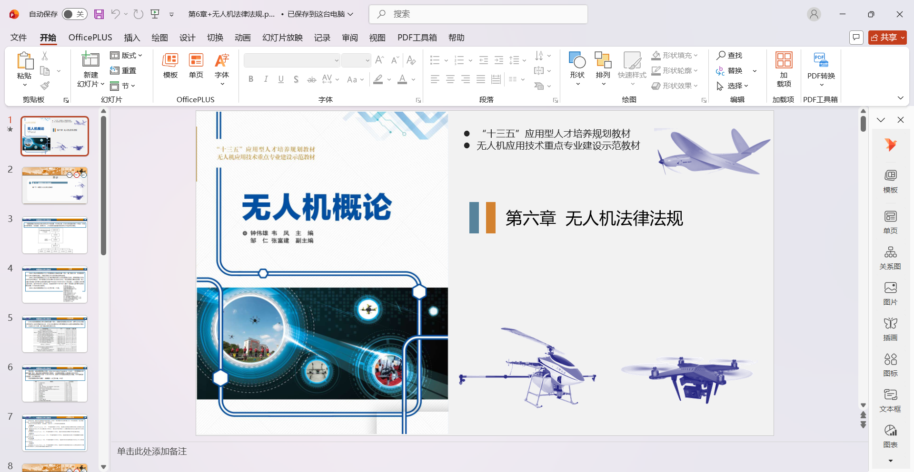Start slideshow from beginning icon
914x472 pixels.
click(x=155, y=14)
